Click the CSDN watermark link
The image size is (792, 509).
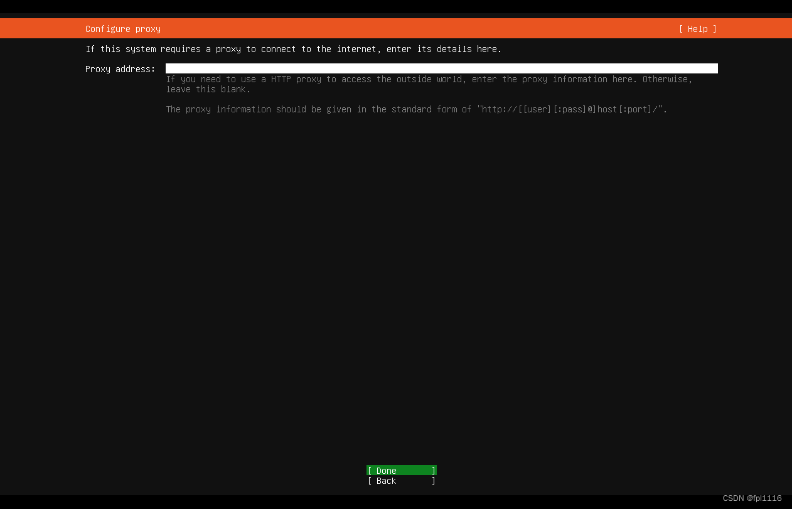pyautogui.click(x=754, y=498)
